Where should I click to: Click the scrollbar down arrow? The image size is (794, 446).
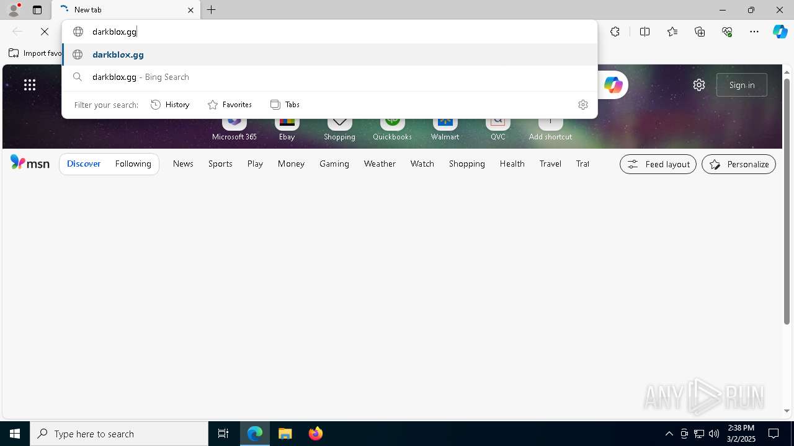[787, 411]
